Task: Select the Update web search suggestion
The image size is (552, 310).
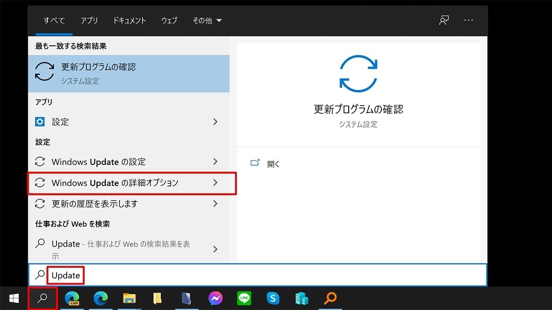Action: point(129,249)
